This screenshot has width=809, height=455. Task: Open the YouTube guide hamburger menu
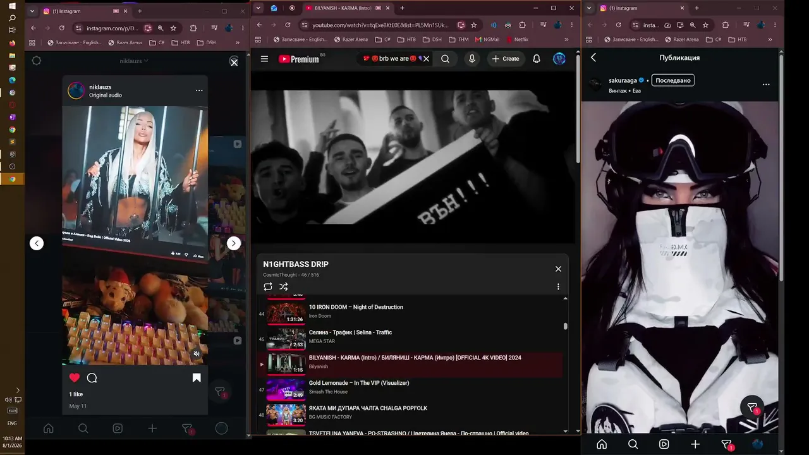(264, 59)
